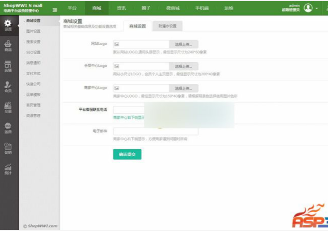The width and height of the screenshot is (328, 231).
Task: Open 图片设置 in the settings submenu
Action: [x=33, y=31]
